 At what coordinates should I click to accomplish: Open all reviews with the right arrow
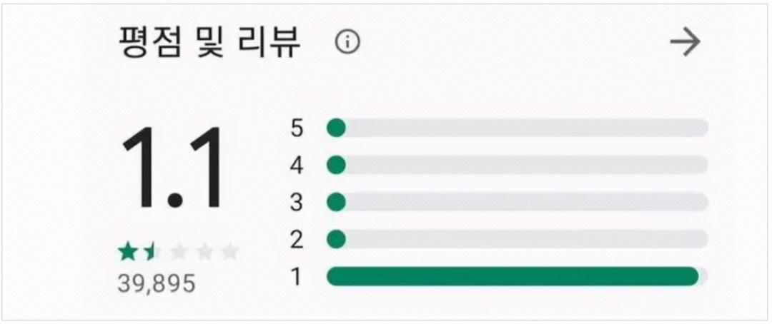coord(685,43)
